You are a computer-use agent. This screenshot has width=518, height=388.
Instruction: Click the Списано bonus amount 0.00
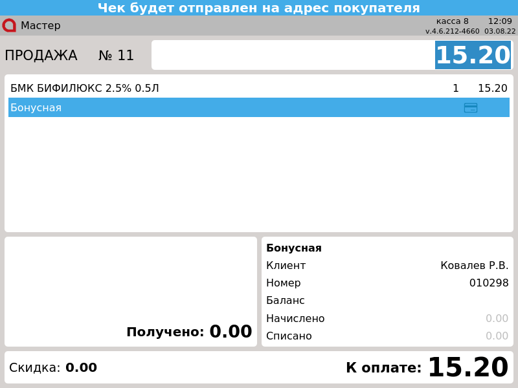[x=497, y=336]
